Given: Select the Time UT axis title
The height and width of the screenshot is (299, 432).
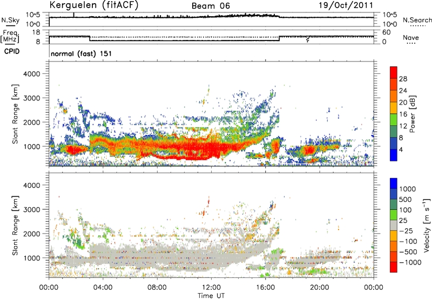Looking at the screenshot, I should pos(211,296).
